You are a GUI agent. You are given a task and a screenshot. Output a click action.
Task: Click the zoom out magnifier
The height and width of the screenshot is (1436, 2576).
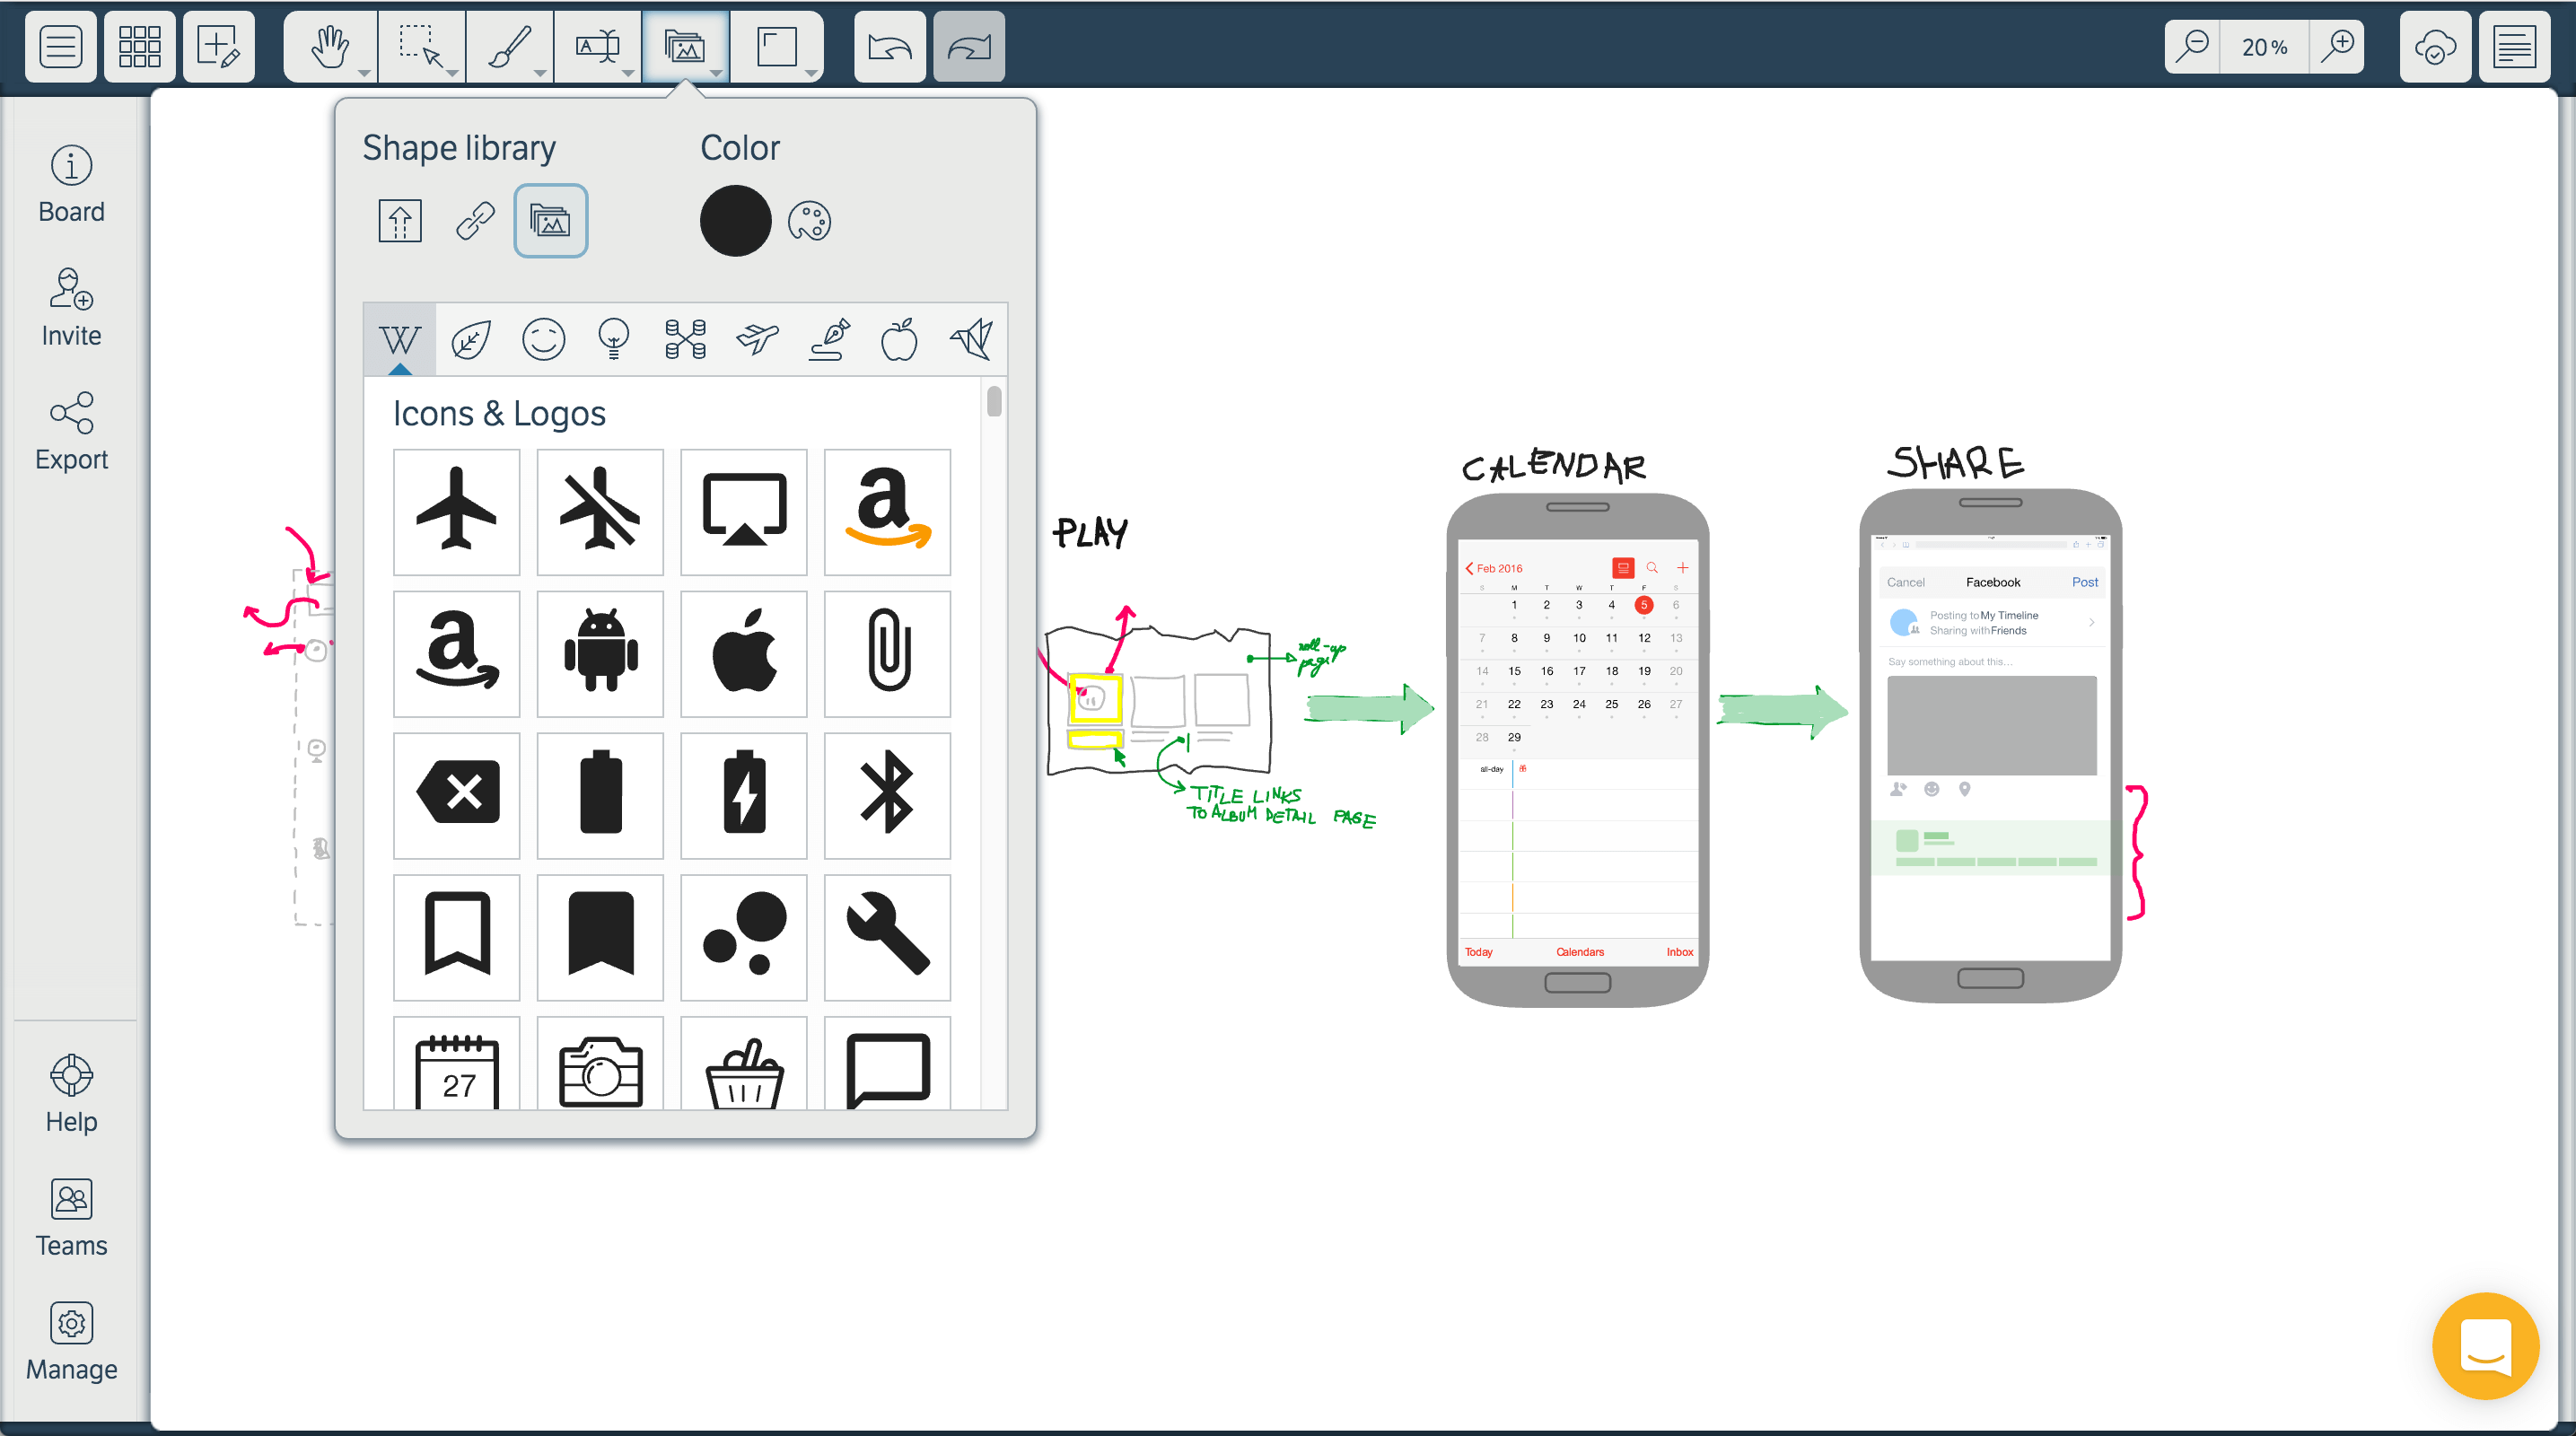click(2191, 47)
